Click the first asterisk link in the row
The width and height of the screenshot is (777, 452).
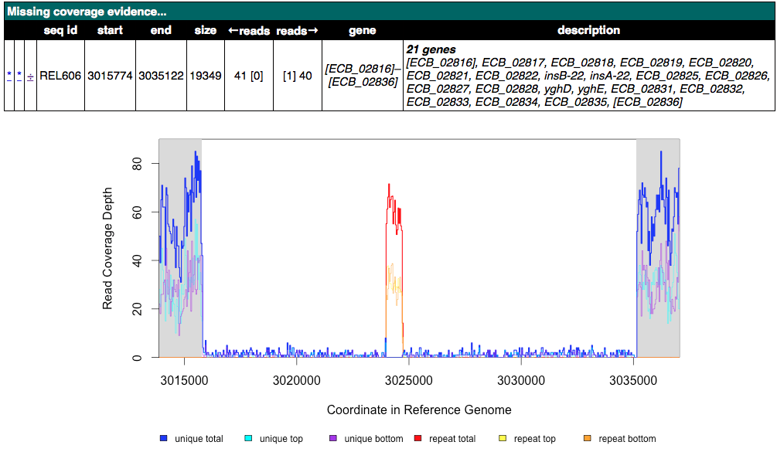[x=9, y=76]
